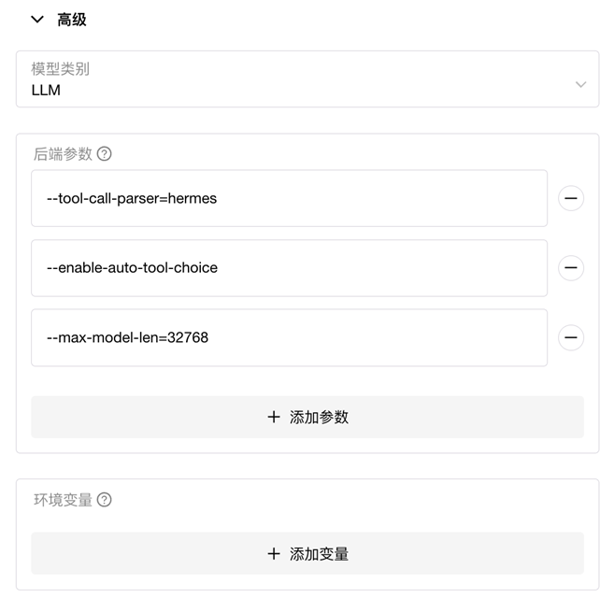Click the 高级 section heading text
Viewport: 614px width, 612px height.
[x=72, y=20]
